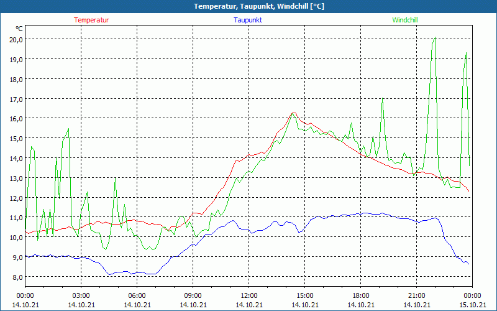
Task: Click the 8,0 y-axis value
Action: click(x=17, y=277)
